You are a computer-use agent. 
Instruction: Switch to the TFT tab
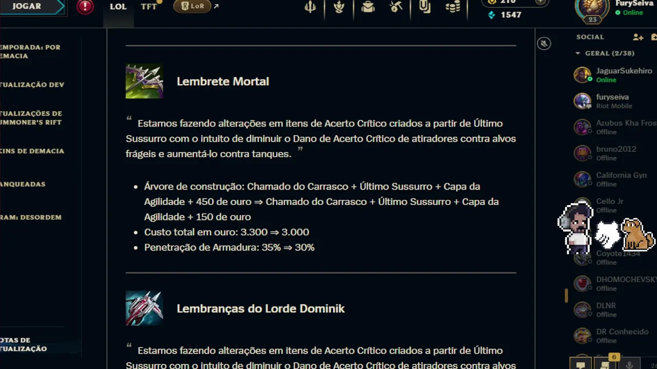point(149,7)
